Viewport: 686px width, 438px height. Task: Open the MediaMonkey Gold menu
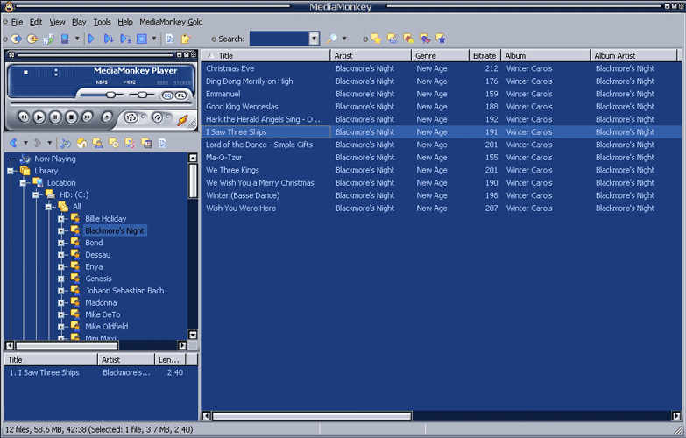pyautogui.click(x=171, y=22)
